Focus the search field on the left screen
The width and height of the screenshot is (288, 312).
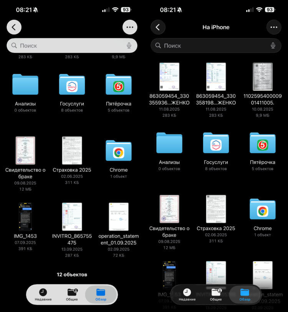point(72,46)
